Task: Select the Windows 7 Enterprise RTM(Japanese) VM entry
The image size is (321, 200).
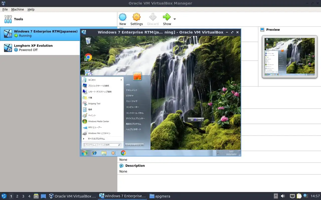Action: pyautogui.click(x=59, y=34)
